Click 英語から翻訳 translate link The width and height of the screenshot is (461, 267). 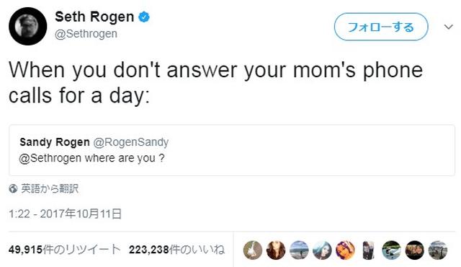coord(50,188)
